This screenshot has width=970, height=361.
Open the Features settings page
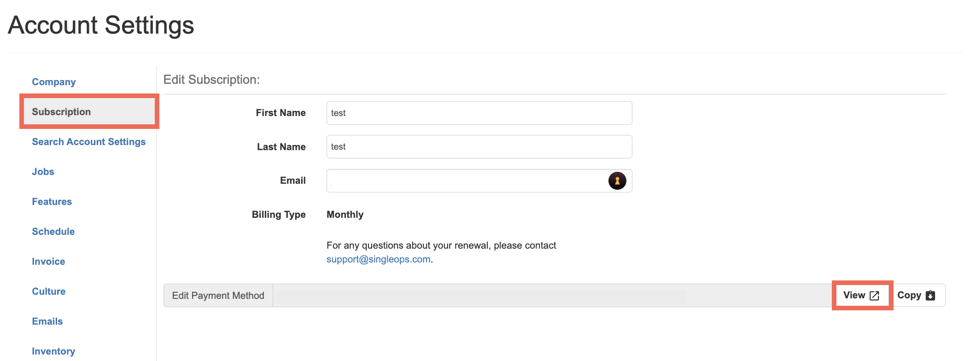point(52,202)
